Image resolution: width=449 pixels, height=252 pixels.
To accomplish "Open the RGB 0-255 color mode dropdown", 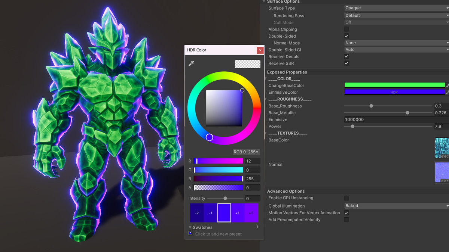I will tap(246, 152).
